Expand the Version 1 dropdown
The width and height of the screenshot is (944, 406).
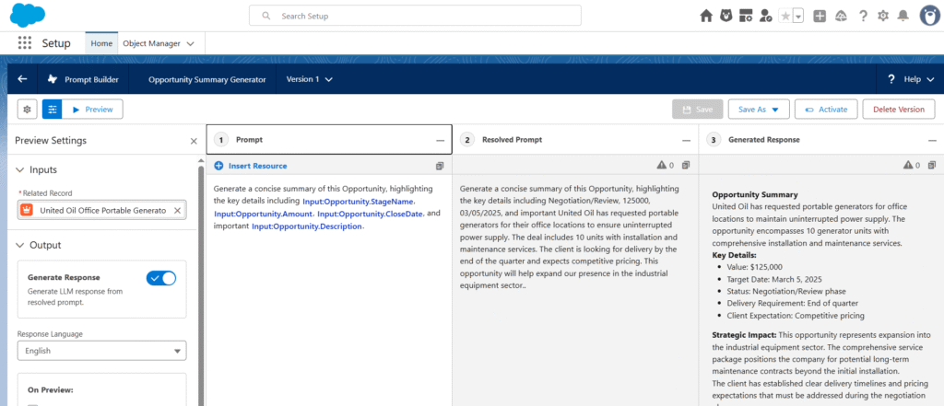click(x=310, y=79)
